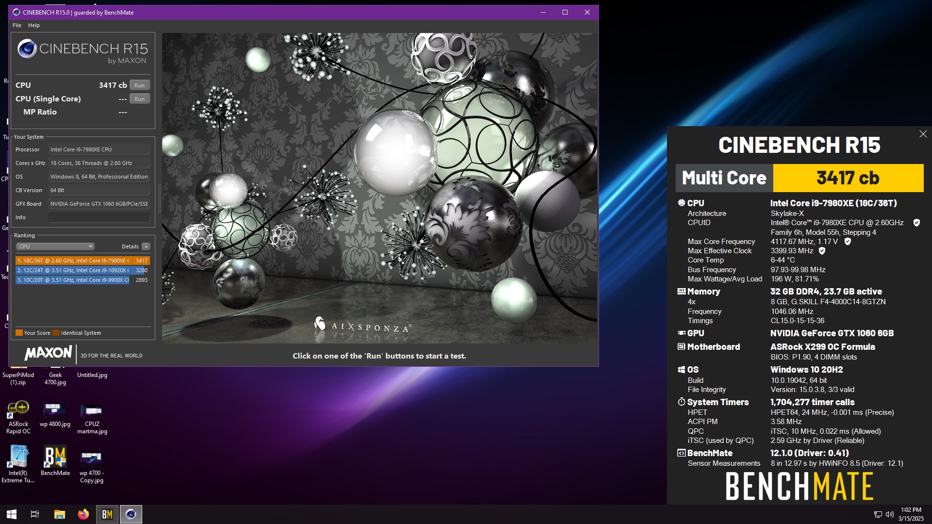Click the Identical System brown swatch
The width and height of the screenshot is (932, 524).
pyautogui.click(x=56, y=333)
